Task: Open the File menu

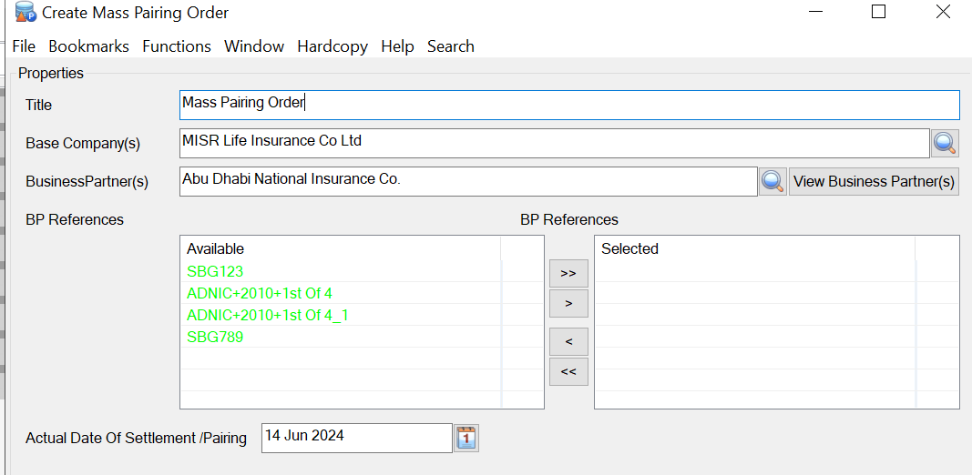Action: 24,46
